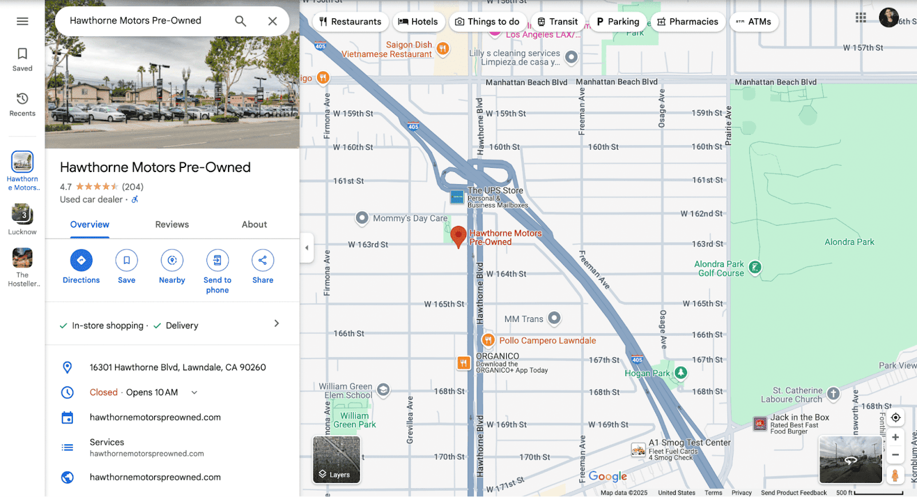
Task: Filter map by ATMs
Action: [x=754, y=22]
